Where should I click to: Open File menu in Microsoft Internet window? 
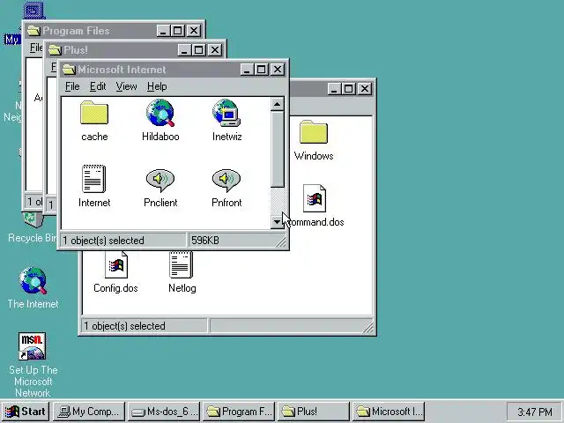tap(72, 86)
